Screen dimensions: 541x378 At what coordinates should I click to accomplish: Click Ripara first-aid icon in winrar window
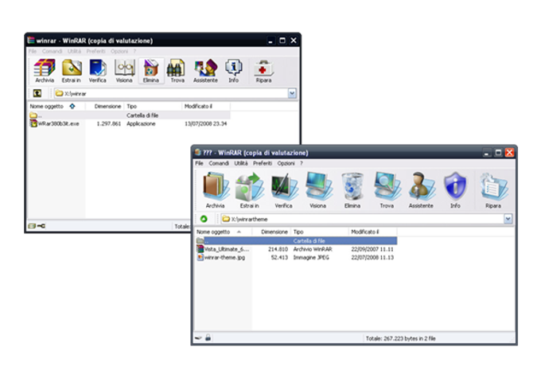(263, 70)
